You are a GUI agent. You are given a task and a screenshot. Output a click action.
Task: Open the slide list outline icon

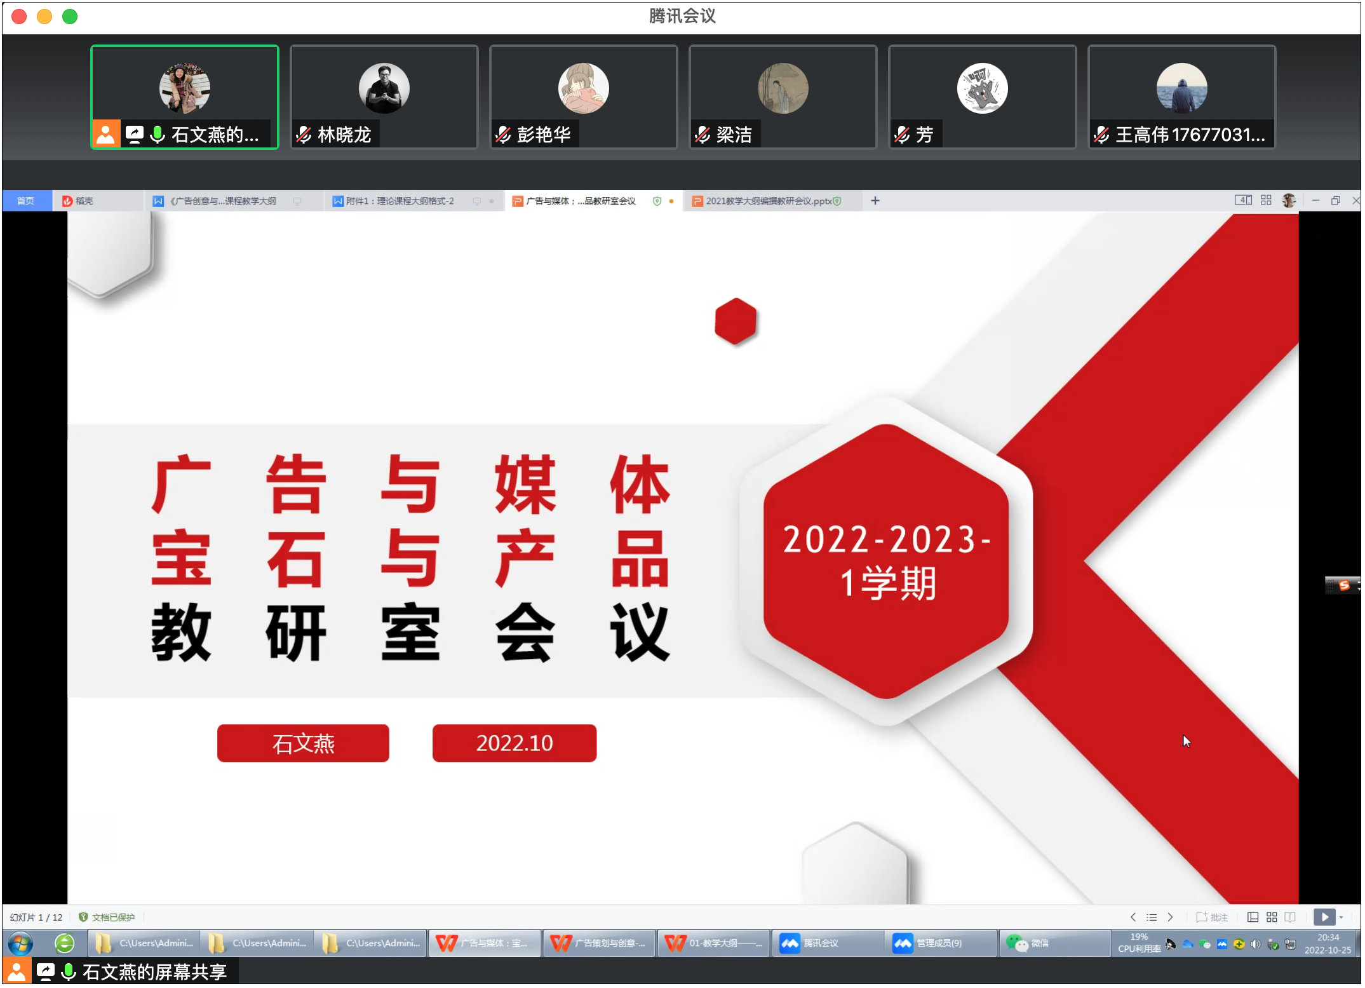coord(1151,917)
